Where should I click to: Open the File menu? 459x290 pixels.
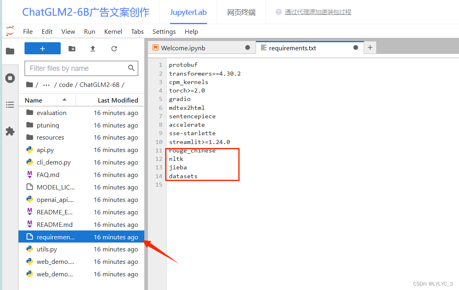[28, 32]
